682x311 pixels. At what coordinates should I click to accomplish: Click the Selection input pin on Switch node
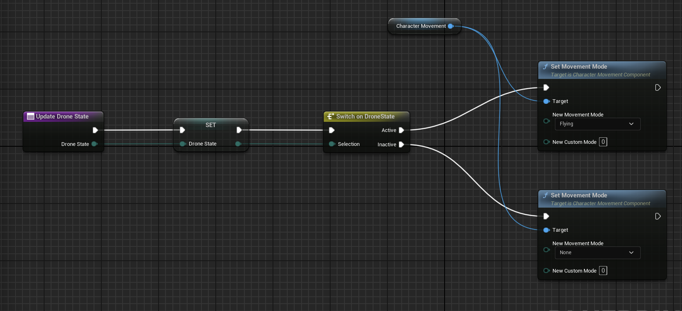tap(331, 144)
